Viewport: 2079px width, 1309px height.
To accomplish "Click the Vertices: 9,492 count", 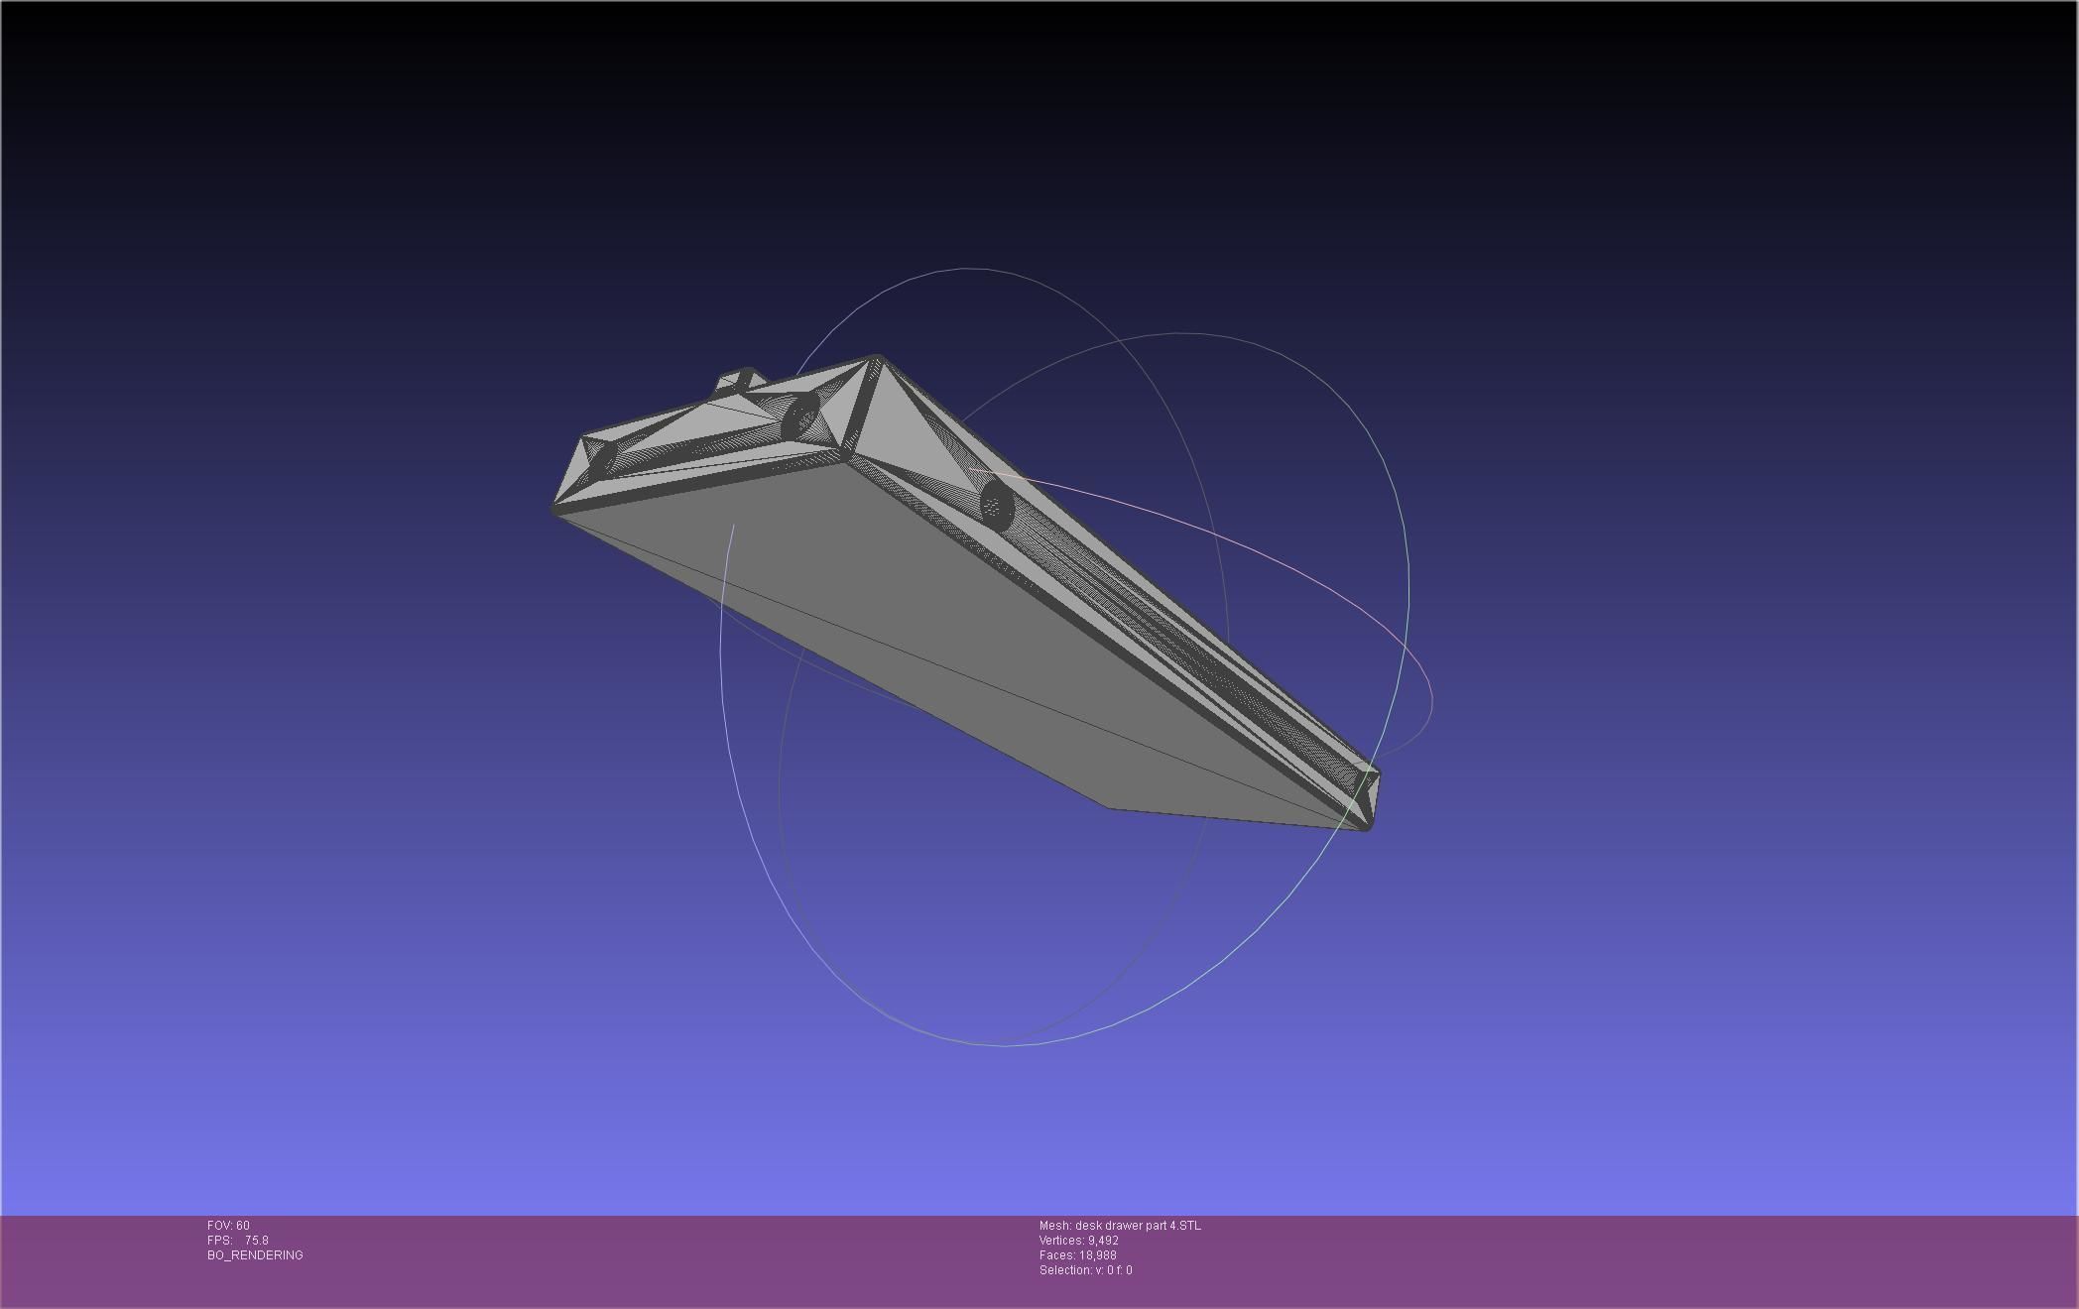I will (x=1079, y=1241).
